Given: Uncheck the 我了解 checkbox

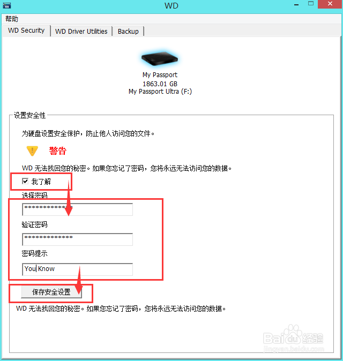Looking at the screenshot, I should click(25, 181).
